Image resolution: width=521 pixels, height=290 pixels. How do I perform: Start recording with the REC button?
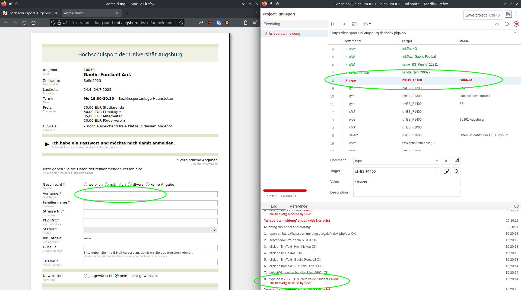516,24
